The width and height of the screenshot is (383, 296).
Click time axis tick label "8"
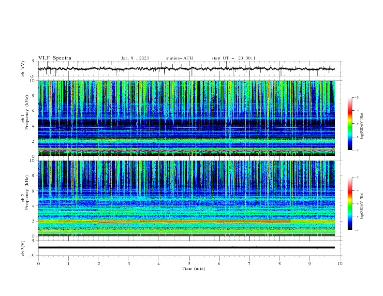(280, 264)
